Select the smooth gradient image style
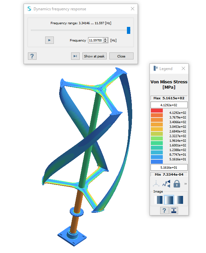Screen dimensions: 206x253 [x=179, y=200]
